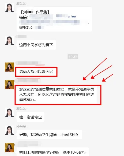Select message 好嘞，我跟俩学生沟通一下面试时间
124x156 pixels.
49,135
